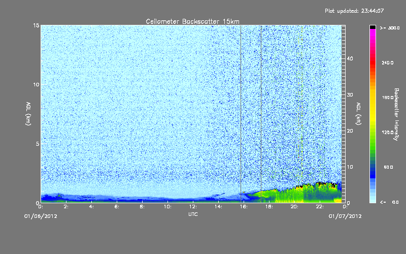Click the "22:" hour tick on time axis
The width and height of the screenshot is (406, 254).
point(320,207)
